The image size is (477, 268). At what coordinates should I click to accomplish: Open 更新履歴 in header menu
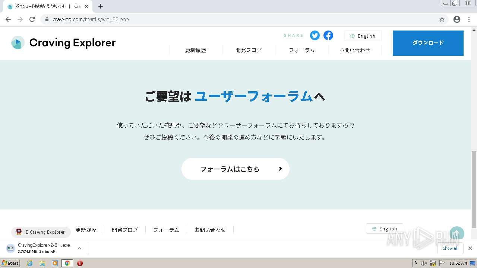click(x=196, y=50)
